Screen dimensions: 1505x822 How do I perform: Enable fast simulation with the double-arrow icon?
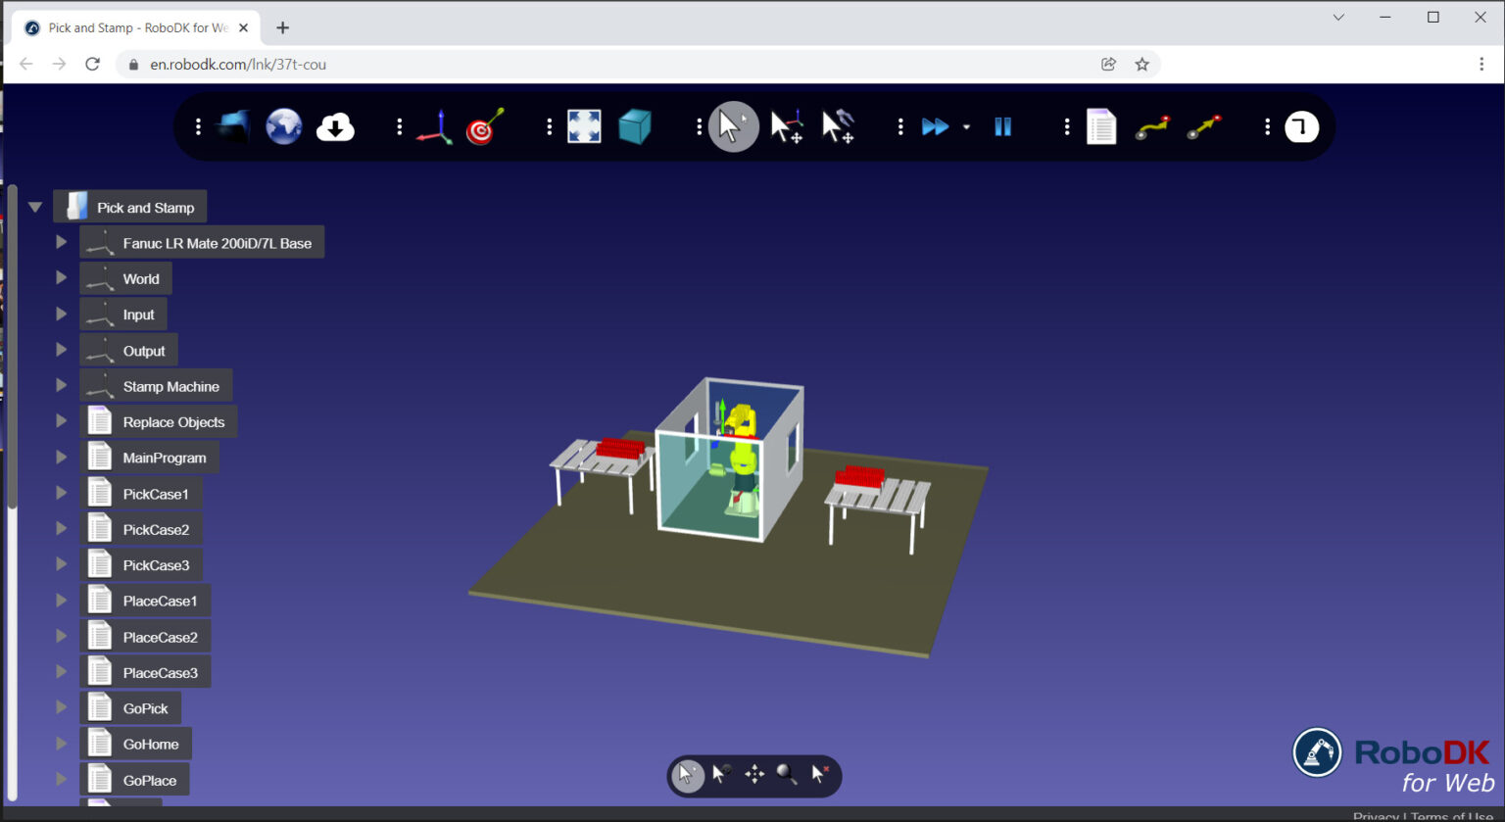[936, 126]
